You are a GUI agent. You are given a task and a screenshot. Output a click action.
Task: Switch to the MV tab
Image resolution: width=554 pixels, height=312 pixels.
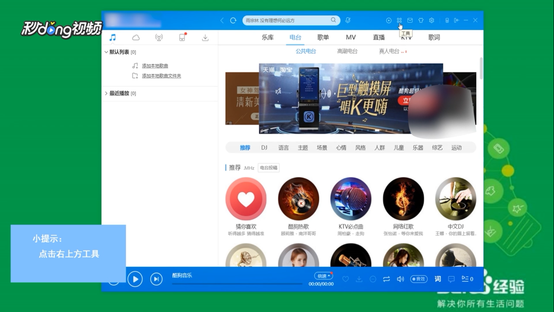pyautogui.click(x=351, y=38)
